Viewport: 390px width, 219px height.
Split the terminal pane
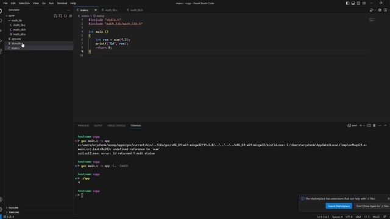click(369, 125)
